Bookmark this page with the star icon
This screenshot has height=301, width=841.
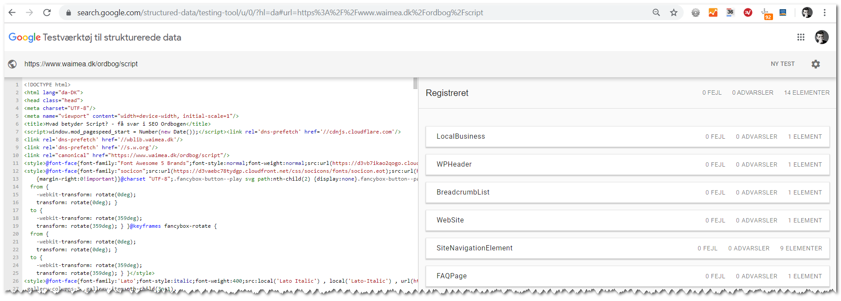674,13
